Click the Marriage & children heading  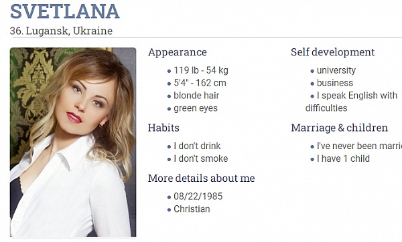coord(340,128)
